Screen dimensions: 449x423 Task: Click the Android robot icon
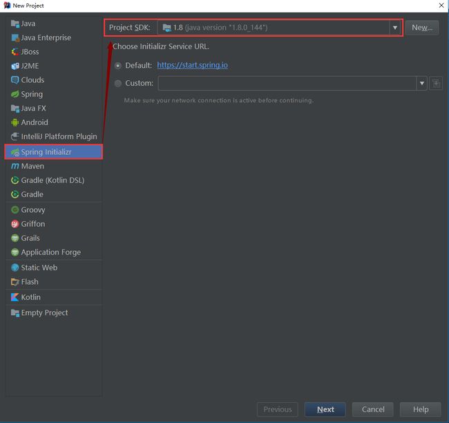[x=15, y=122]
